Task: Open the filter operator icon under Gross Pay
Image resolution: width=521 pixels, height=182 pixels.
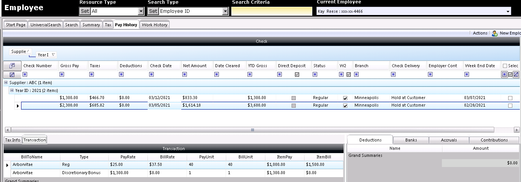Action: point(62,74)
